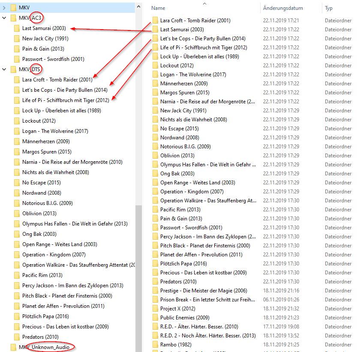360x352 pixels.
Task: Sort by the Name column header
Action: [x=158, y=8]
